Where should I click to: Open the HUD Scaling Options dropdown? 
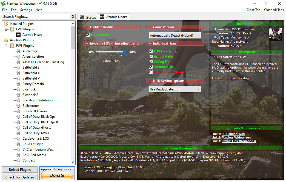click(x=175, y=89)
